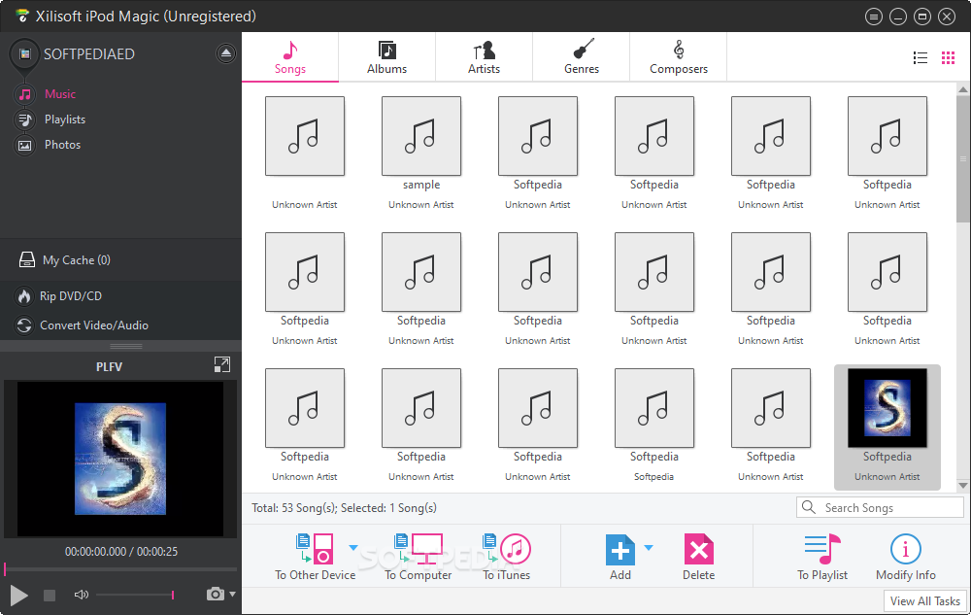
Task: Select the song named sample
Action: pyautogui.click(x=421, y=154)
